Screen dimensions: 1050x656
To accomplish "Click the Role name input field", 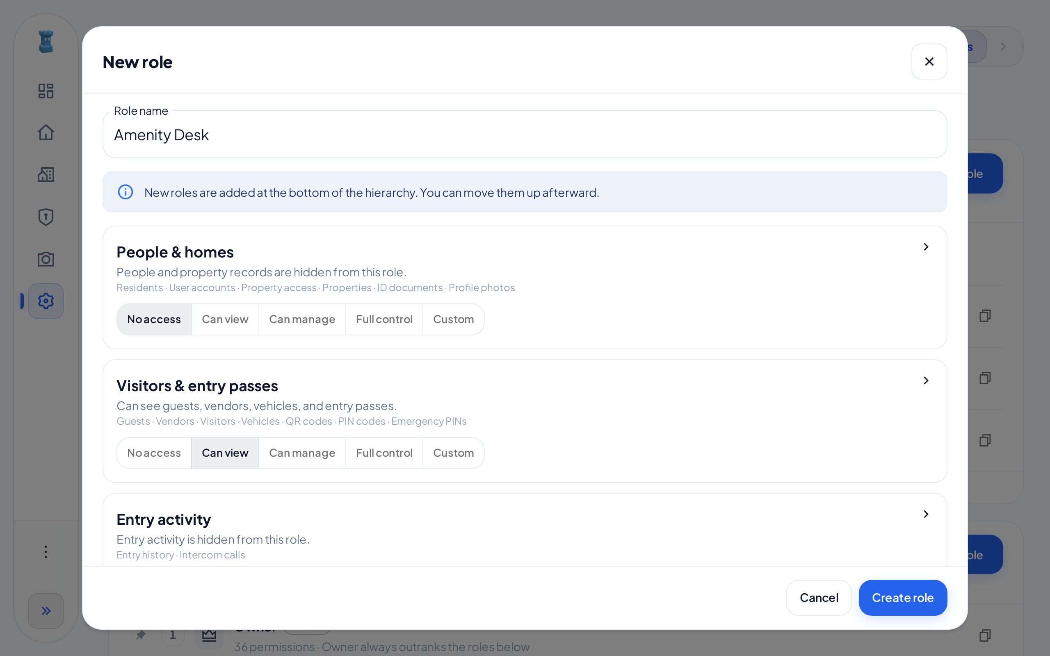I will (x=525, y=134).
